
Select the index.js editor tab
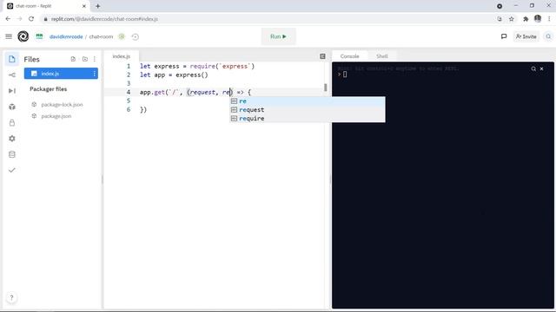[122, 56]
